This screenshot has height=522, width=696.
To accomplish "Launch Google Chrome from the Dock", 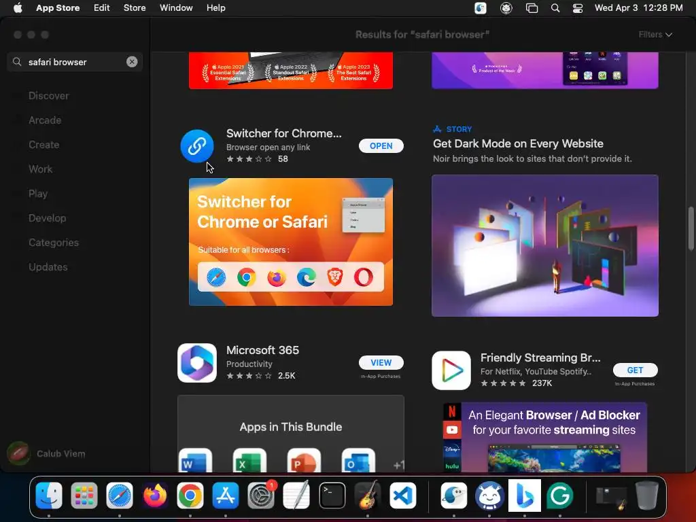I will pos(190,495).
